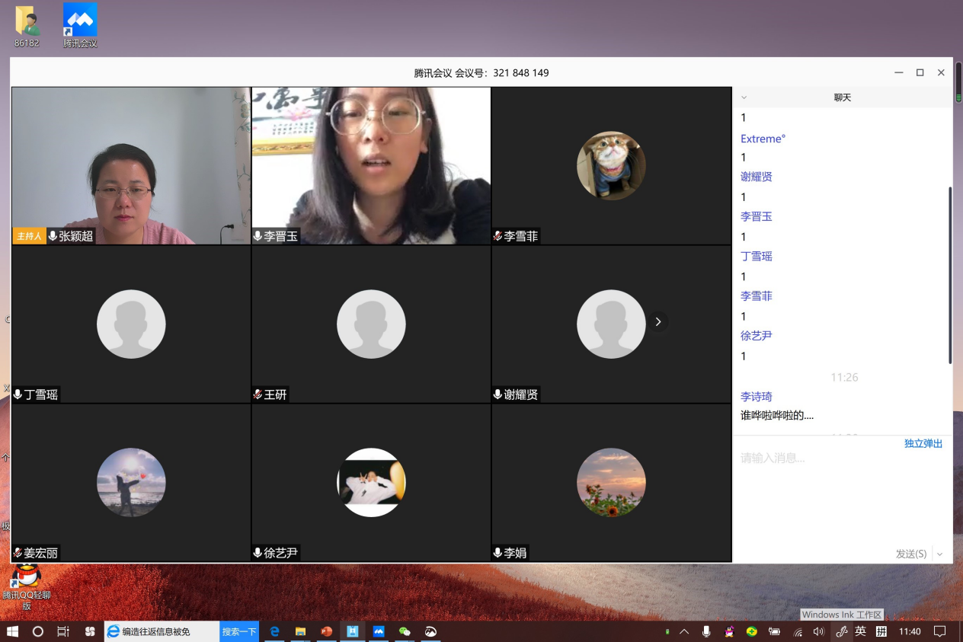Click the microphone icon beside 张颖超
Image resolution: width=963 pixels, height=642 pixels.
click(53, 236)
